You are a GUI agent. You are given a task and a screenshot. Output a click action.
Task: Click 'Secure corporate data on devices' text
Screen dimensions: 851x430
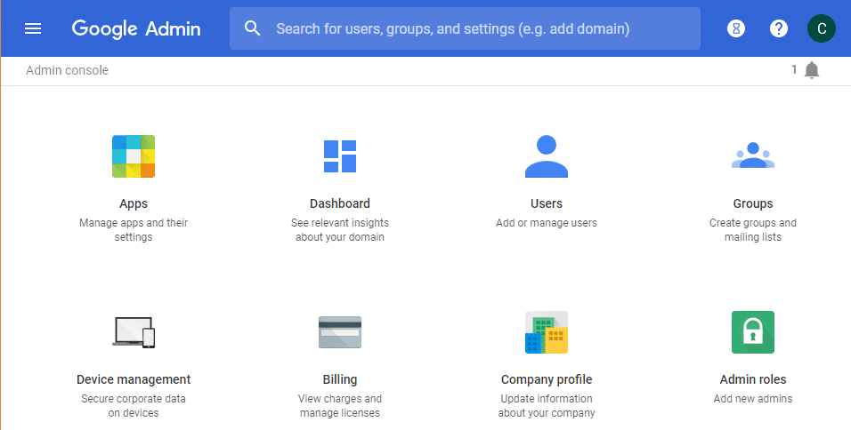[x=134, y=406]
